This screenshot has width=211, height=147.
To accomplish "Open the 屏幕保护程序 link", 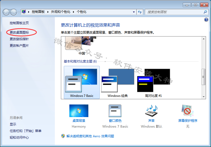I will point(188,121).
